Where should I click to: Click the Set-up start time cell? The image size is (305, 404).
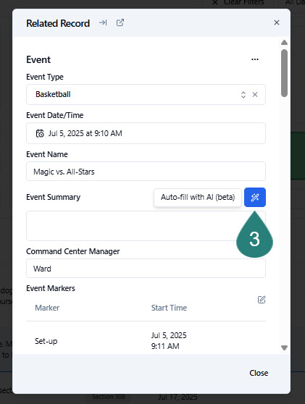[x=169, y=340]
